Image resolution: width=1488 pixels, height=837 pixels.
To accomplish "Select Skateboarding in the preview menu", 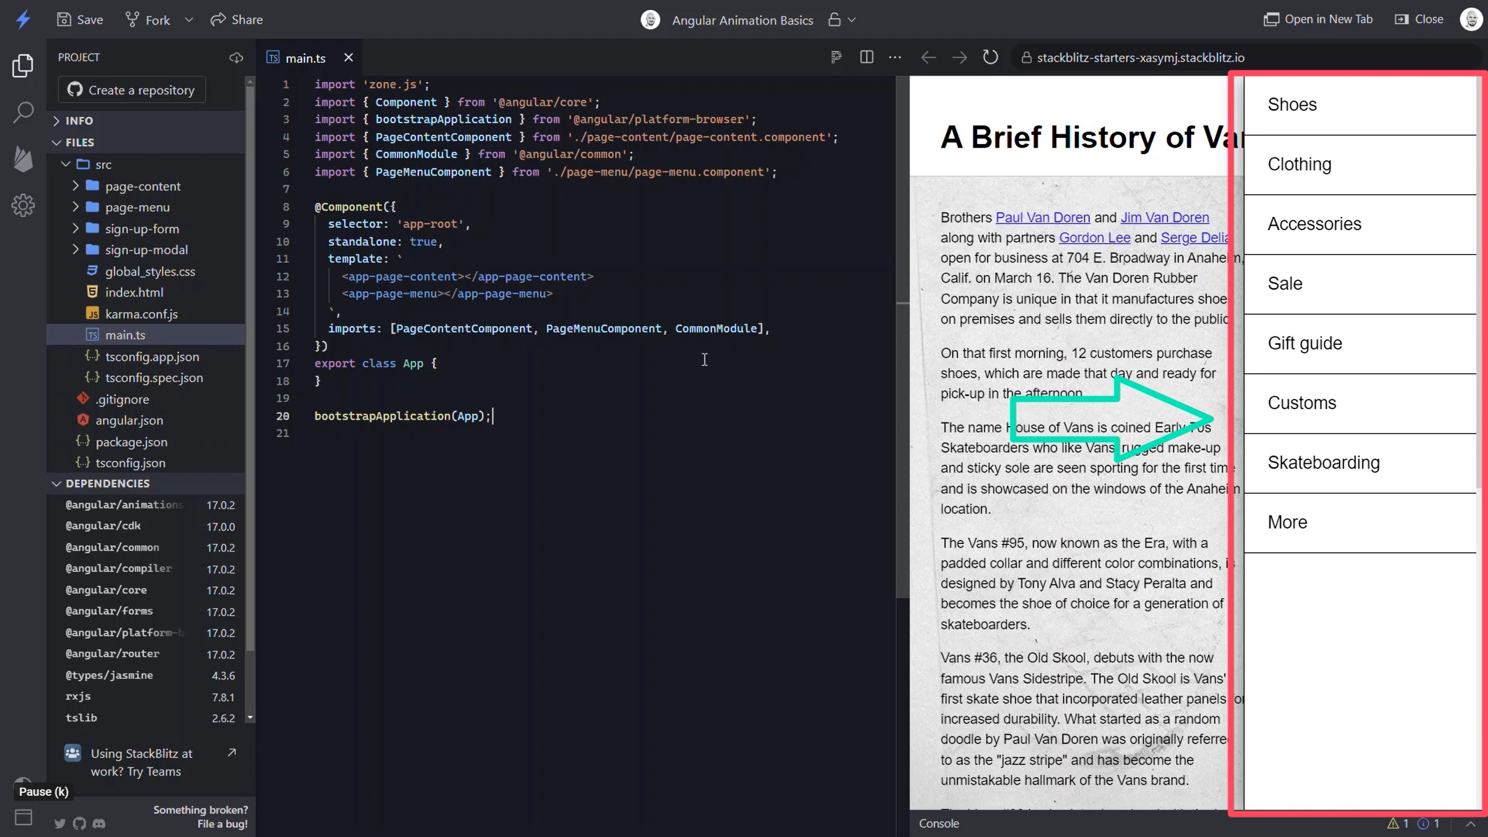I will tap(1360, 463).
